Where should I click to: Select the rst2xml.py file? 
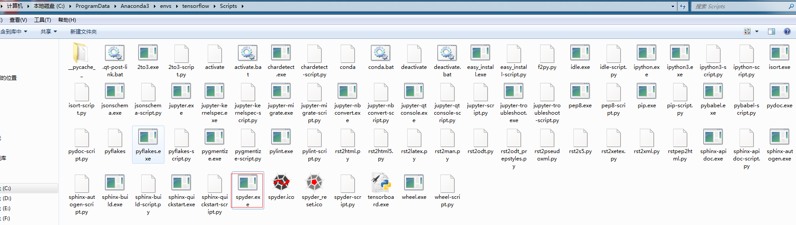tap(646, 141)
